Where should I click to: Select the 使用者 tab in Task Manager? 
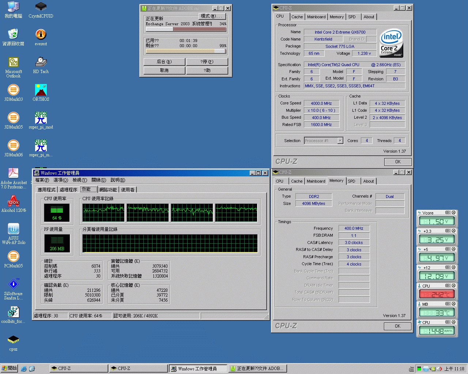point(128,190)
